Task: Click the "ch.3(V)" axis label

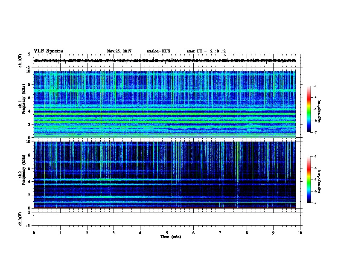Action: (x=20, y=219)
